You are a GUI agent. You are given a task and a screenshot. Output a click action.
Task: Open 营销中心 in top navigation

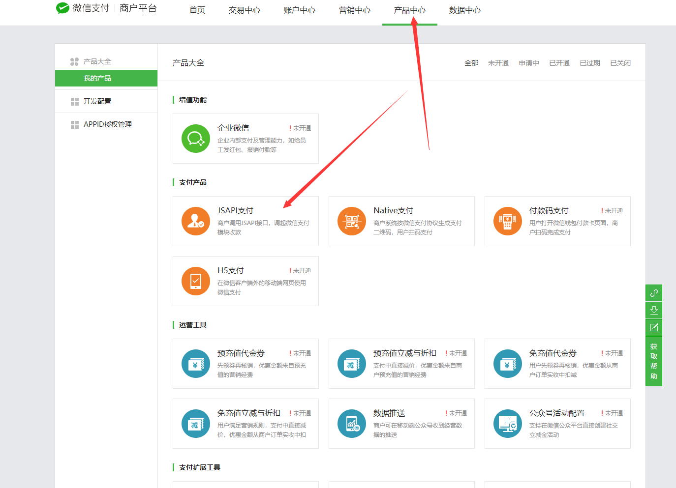[x=355, y=10]
